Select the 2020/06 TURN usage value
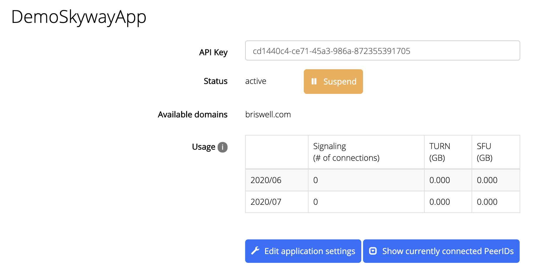The height and width of the screenshot is (274, 539). click(439, 180)
